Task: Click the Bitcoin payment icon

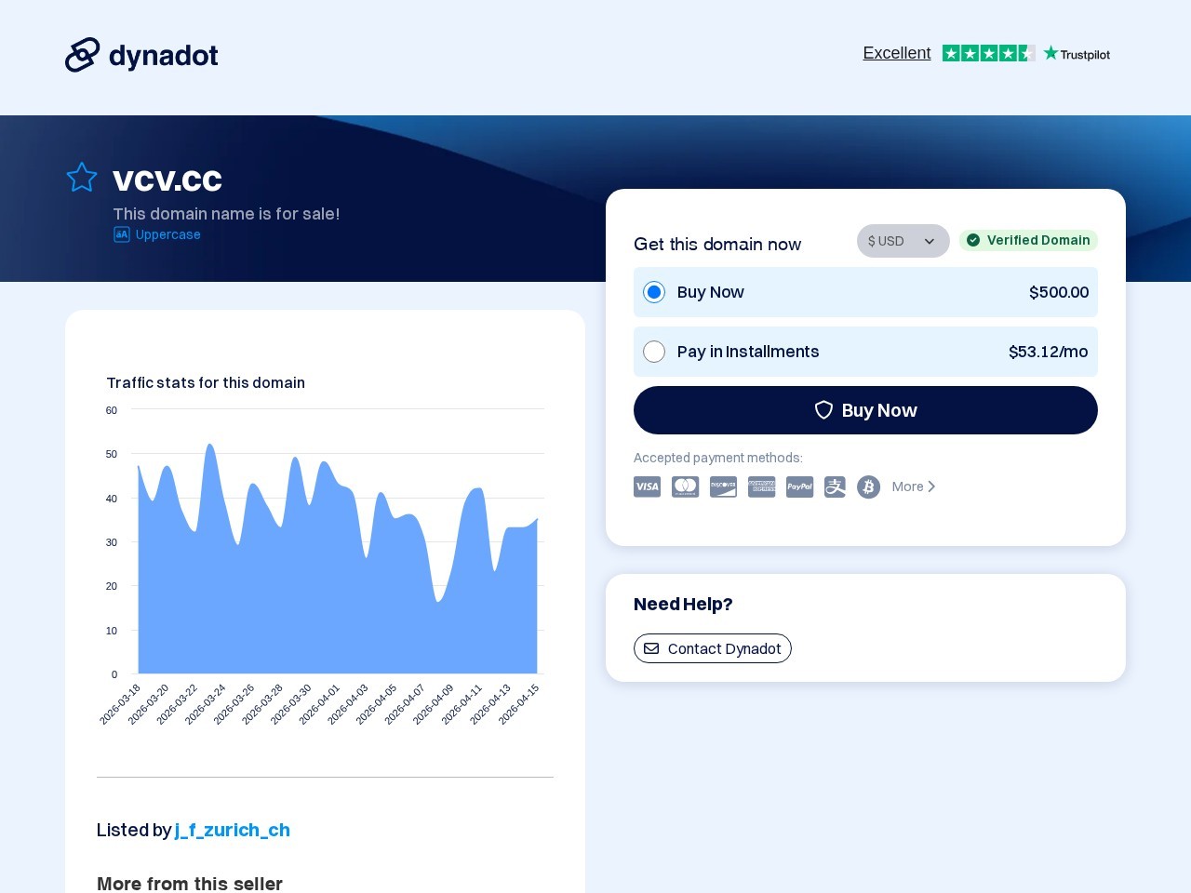Action: [x=868, y=486]
